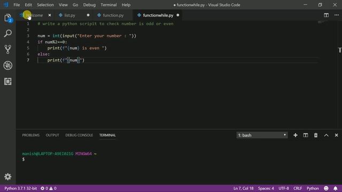
Task: Open the Help menu
Action: coord(126,5)
